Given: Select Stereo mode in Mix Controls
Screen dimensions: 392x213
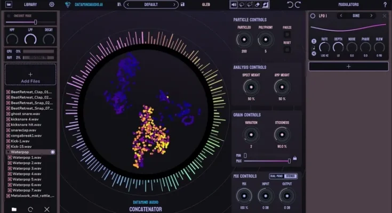Looking at the screenshot, I should [x=291, y=176].
